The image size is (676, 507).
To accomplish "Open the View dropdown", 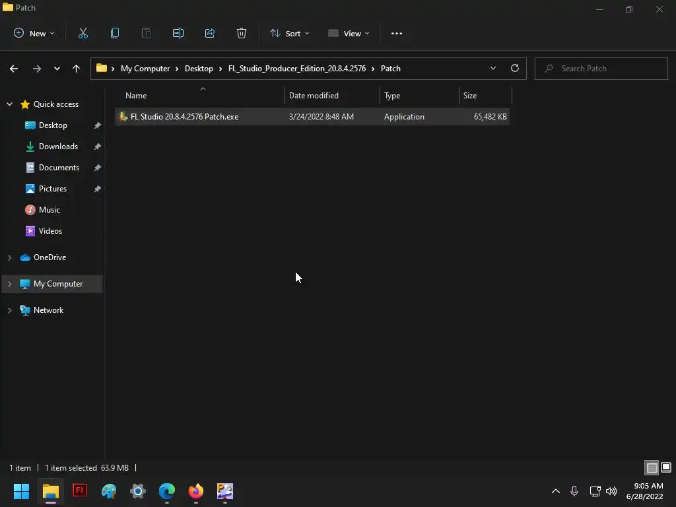I will pos(349,33).
